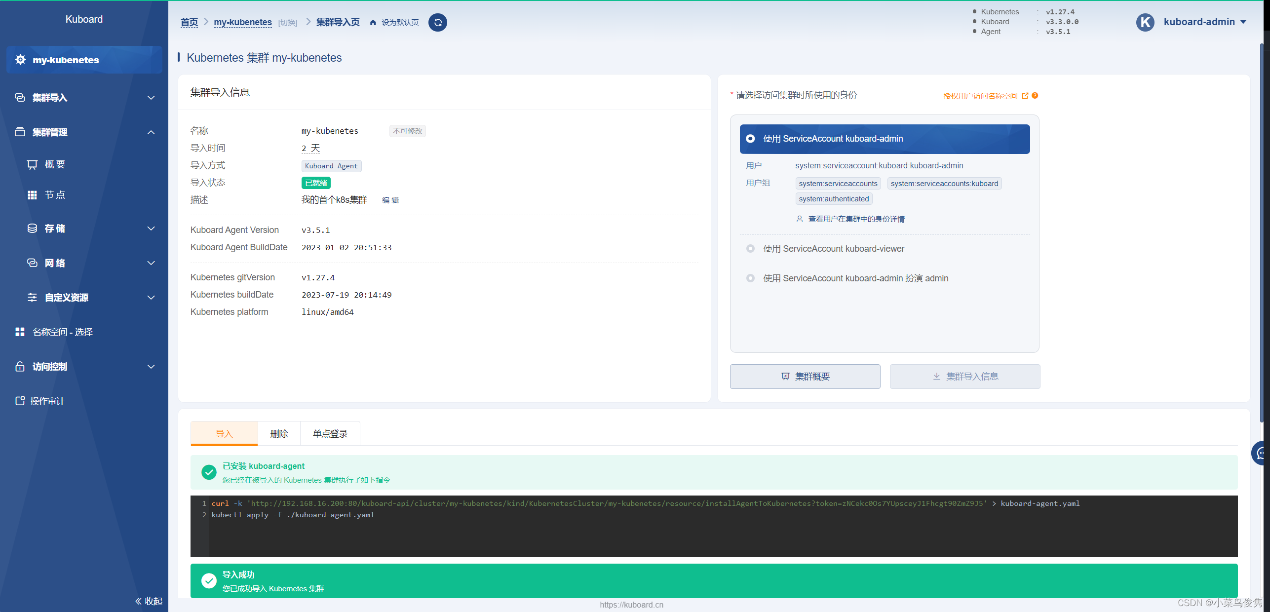Image resolution: width=1270 pixels, height=612 pixels.
Task: Click the 集群导入页 breadcrumb link
Action: (338, 22)
